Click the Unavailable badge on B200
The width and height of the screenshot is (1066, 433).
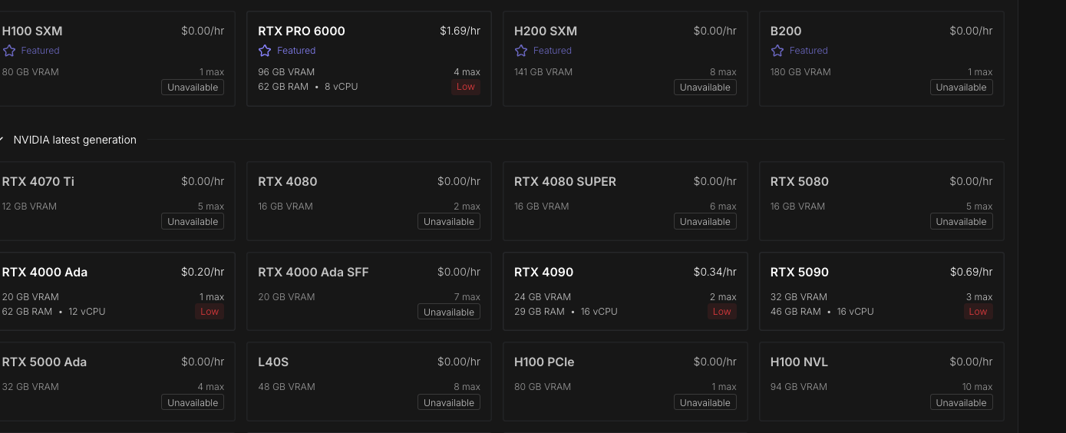[x=962, y=88]
